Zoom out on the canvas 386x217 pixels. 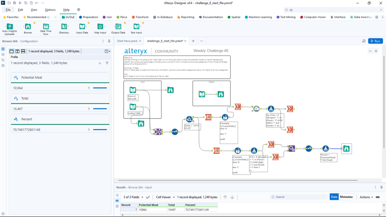(x=370, y=51)
